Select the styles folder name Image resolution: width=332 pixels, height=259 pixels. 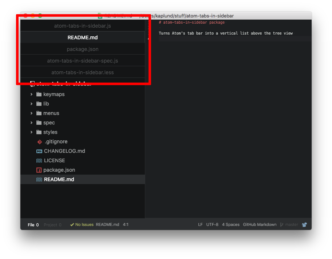(x=50, y=132)
